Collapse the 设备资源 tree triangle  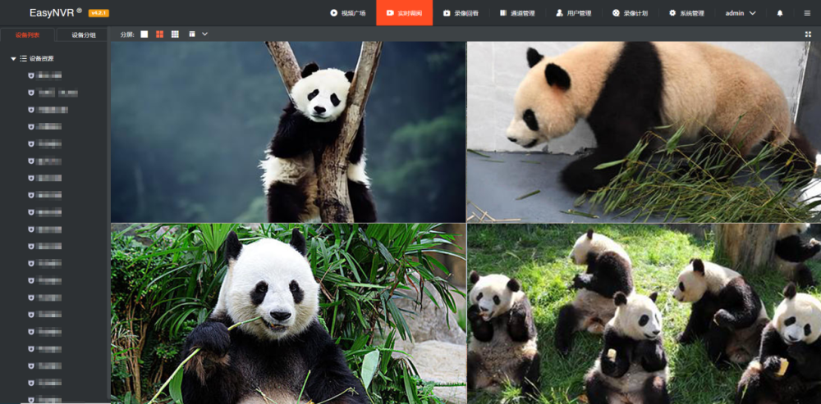tap(14, 58)
